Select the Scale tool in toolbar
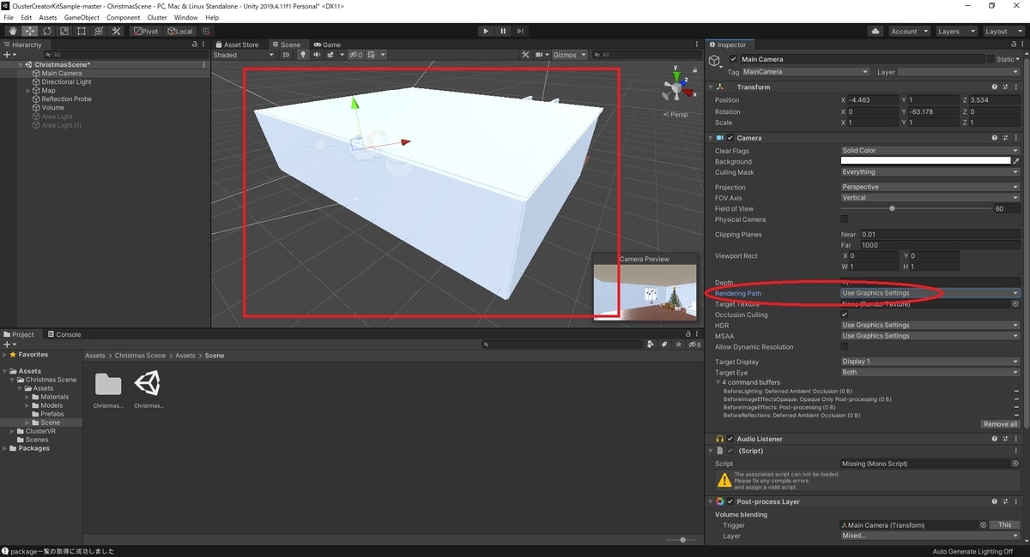 coord(64,31)
